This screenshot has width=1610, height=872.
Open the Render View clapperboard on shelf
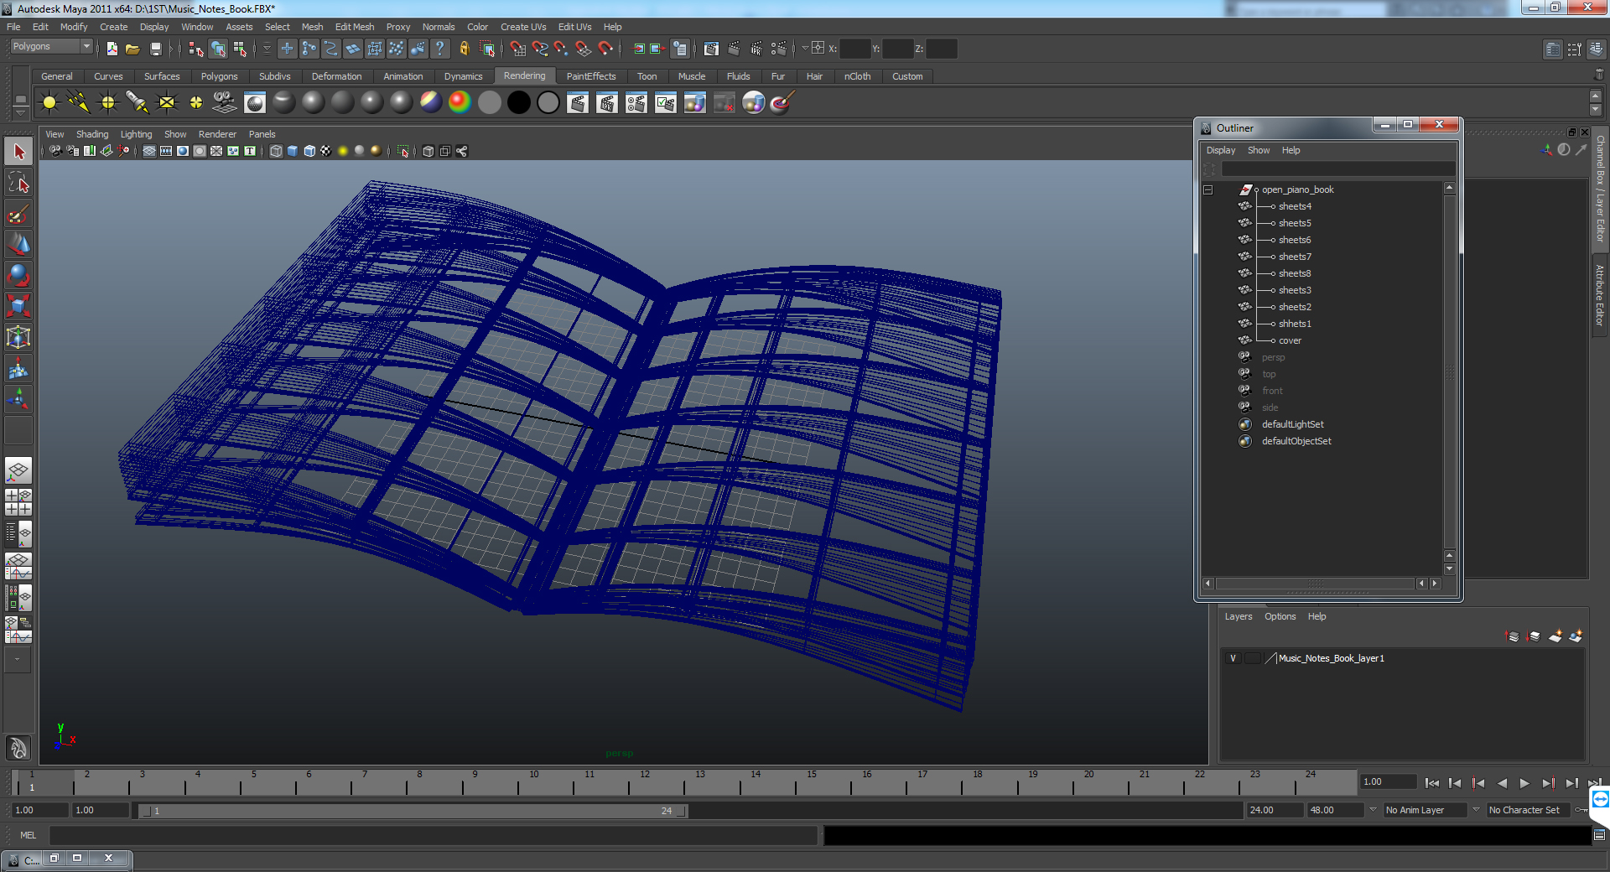(578, 103)
